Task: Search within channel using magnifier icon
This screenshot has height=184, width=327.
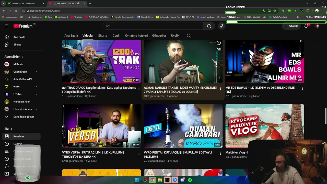Action: point(189,36)
